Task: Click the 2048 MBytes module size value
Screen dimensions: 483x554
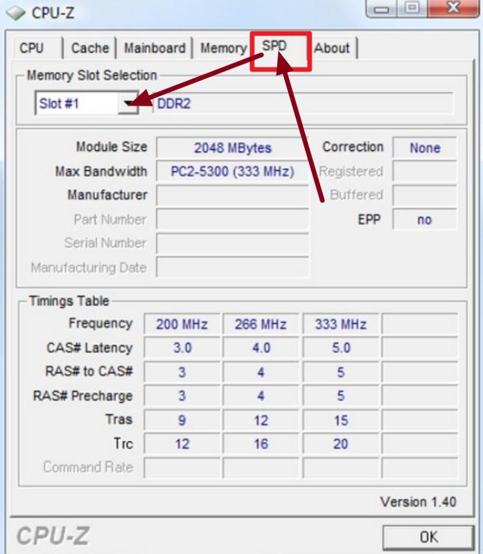Action: (x=232, y=148)
